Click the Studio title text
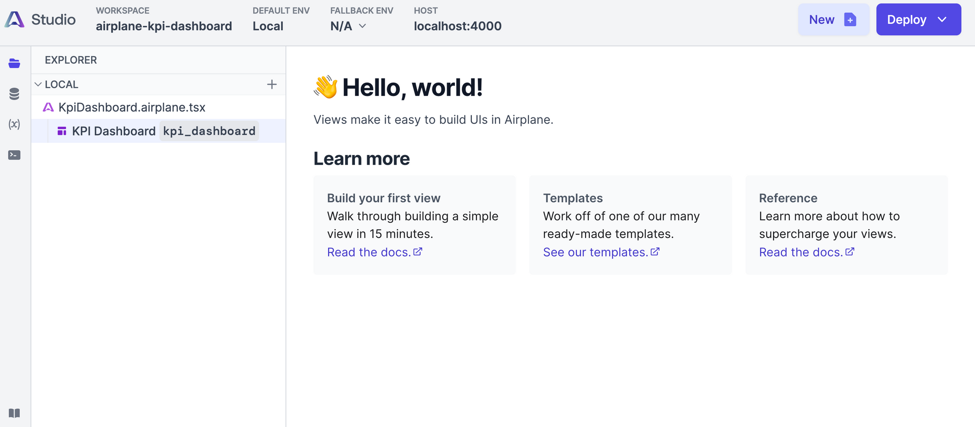 tap(54, 19)
